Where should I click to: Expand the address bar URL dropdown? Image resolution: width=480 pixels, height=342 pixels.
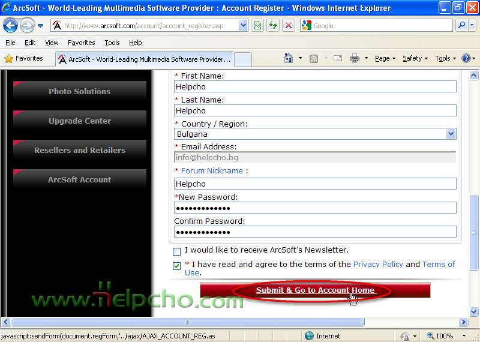coord(243,25)
